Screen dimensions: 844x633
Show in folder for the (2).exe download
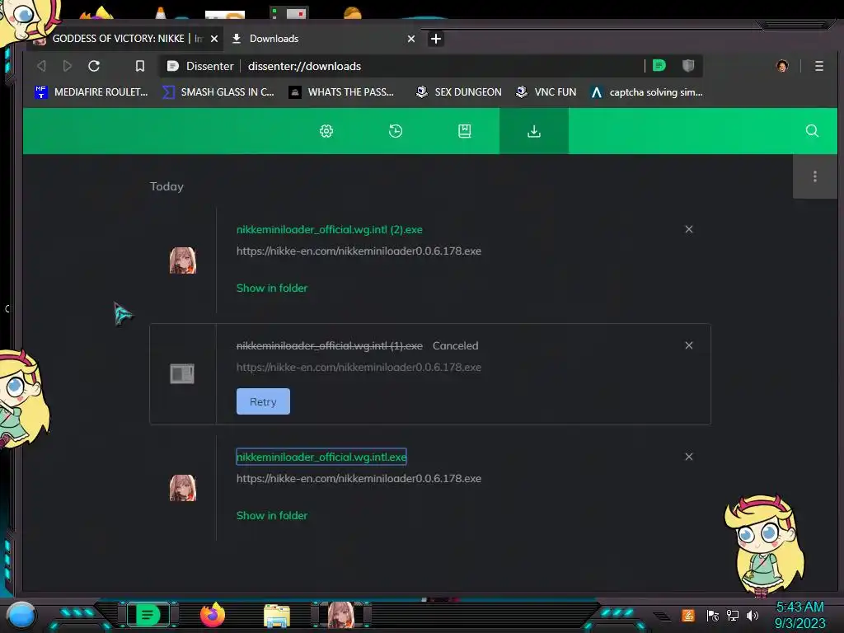click(x=272, y=288)
